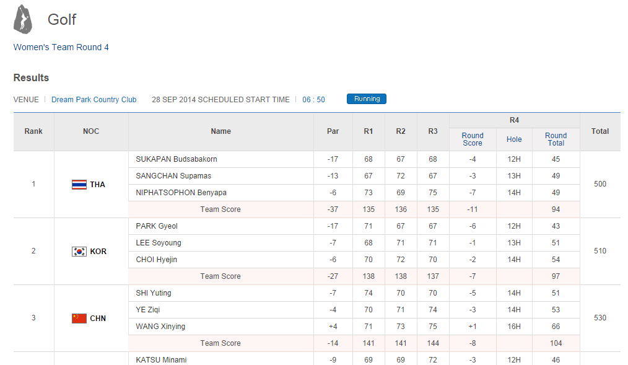
Task: Click the Korea flag icon
Action: coord(79,251)
